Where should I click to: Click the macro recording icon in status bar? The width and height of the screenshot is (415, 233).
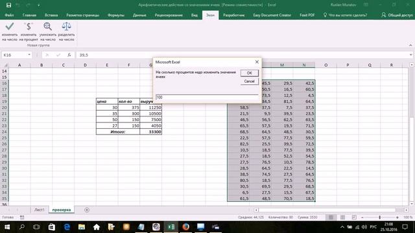pos(22,217)
